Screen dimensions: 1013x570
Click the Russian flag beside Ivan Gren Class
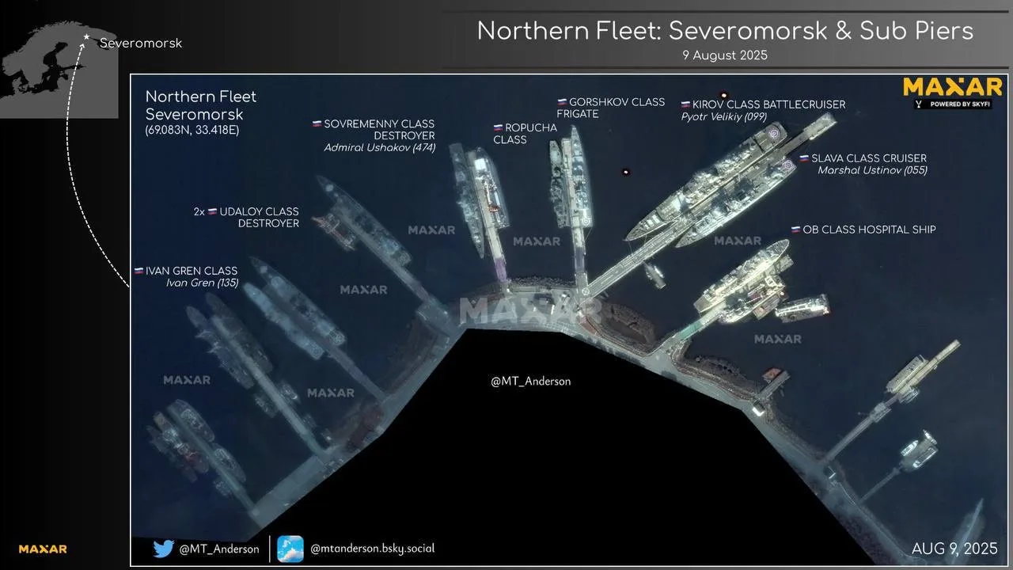[138, 271]
